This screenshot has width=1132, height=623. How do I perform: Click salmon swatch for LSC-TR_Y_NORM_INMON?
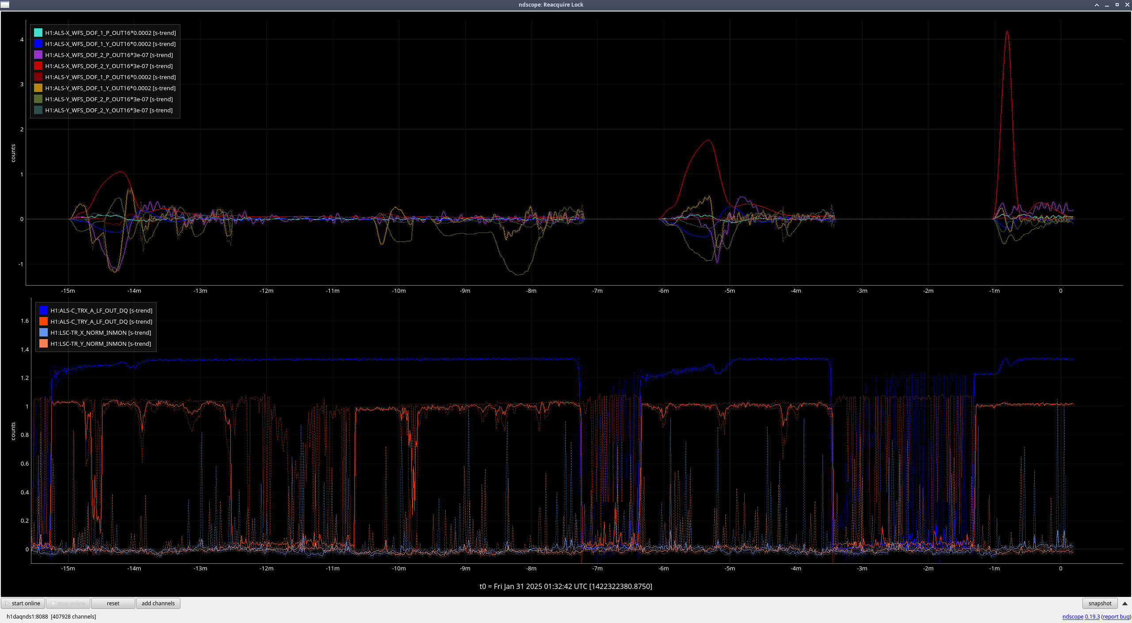coord(43,344)
